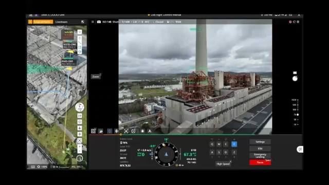Screen dimensions: 329x185
Task: Click the map recenter target icon
Action: [80, 134]
